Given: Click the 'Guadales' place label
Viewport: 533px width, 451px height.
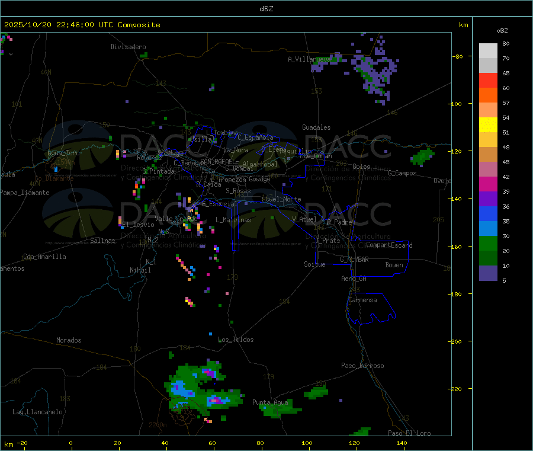Looking at the screenshot, I should 316,127.
